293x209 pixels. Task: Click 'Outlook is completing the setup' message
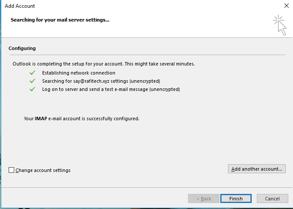click(x=104, y=64)
